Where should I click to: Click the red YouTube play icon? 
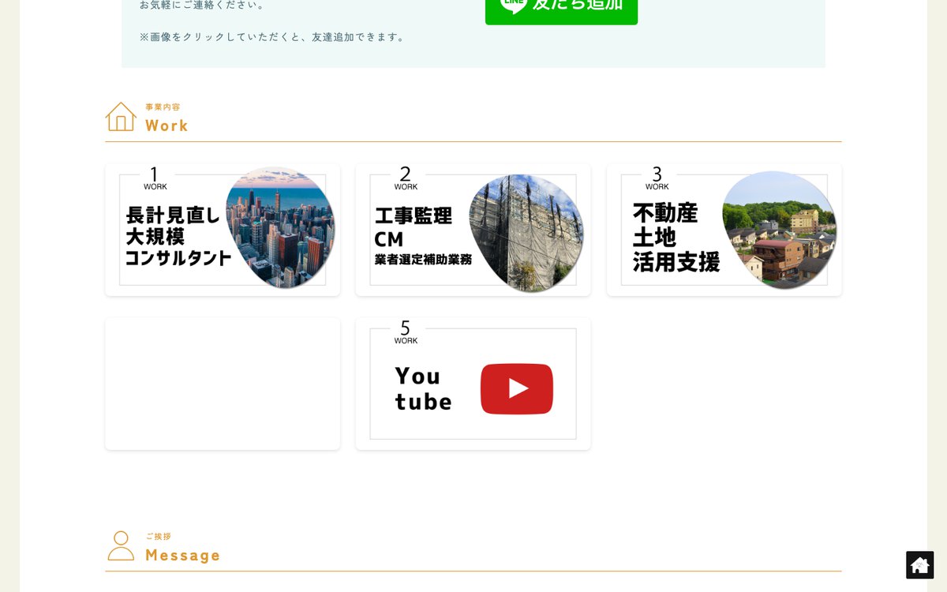[517, 388]
